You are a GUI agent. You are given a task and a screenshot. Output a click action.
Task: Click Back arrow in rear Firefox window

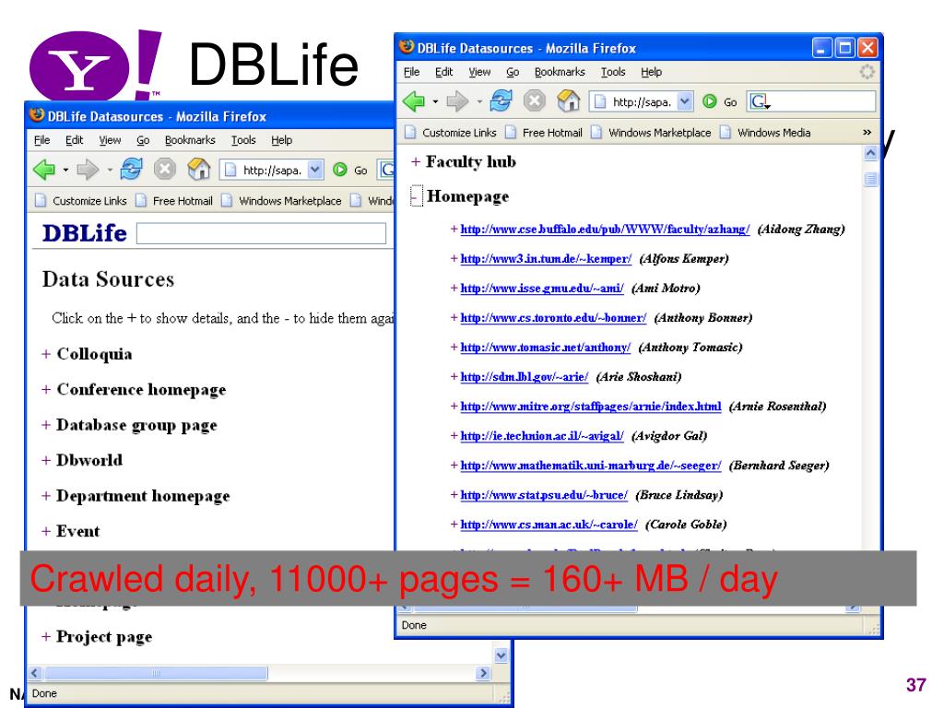44,170
